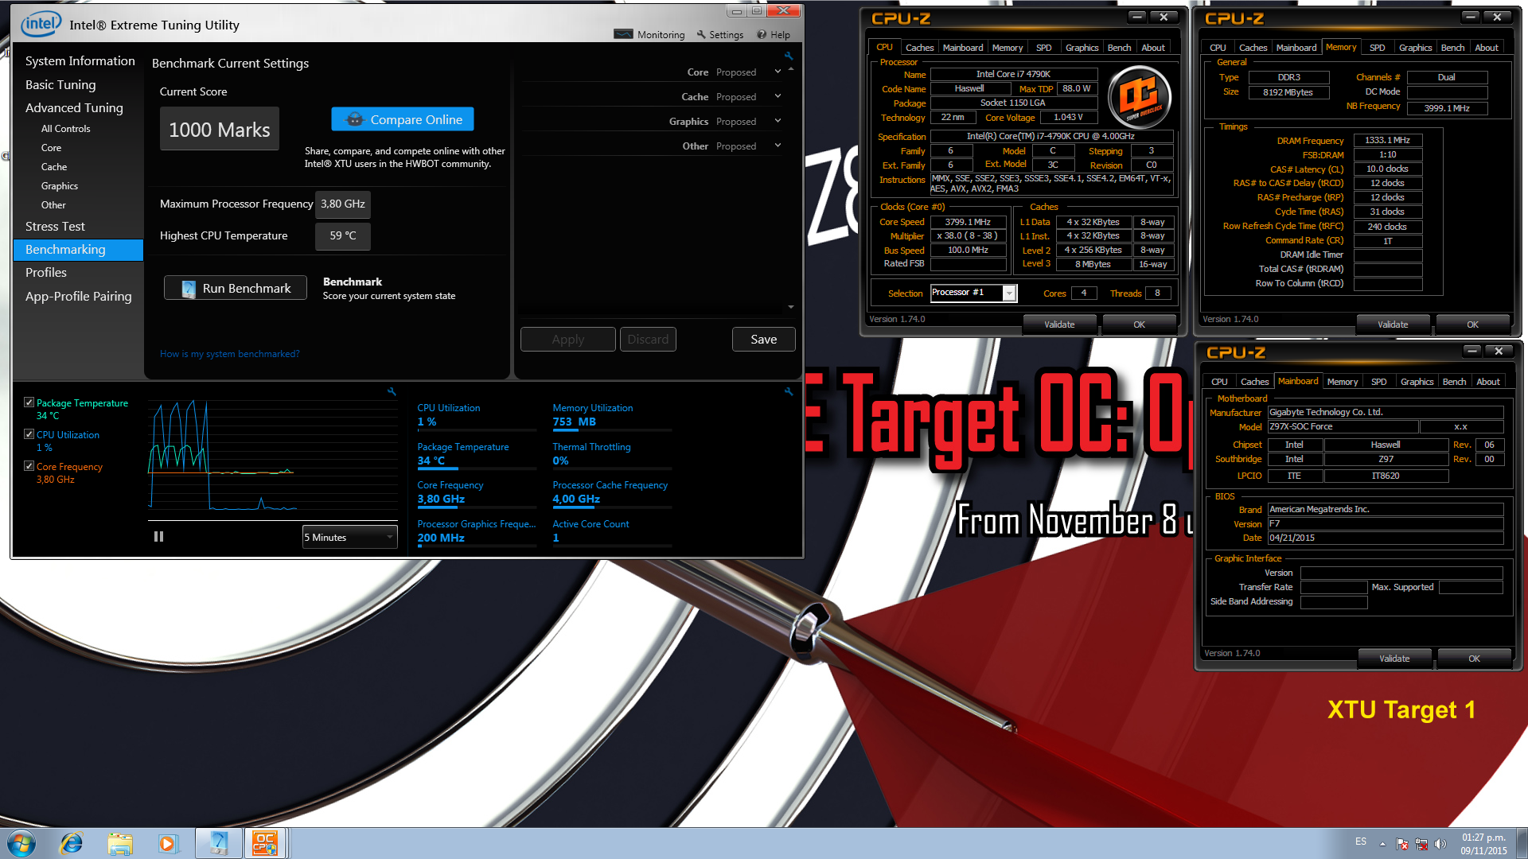The height and width of the screenshot is (859, 1528).
Task: Open 'How is my system benchmarked?' link
Action: coord(229,354)
